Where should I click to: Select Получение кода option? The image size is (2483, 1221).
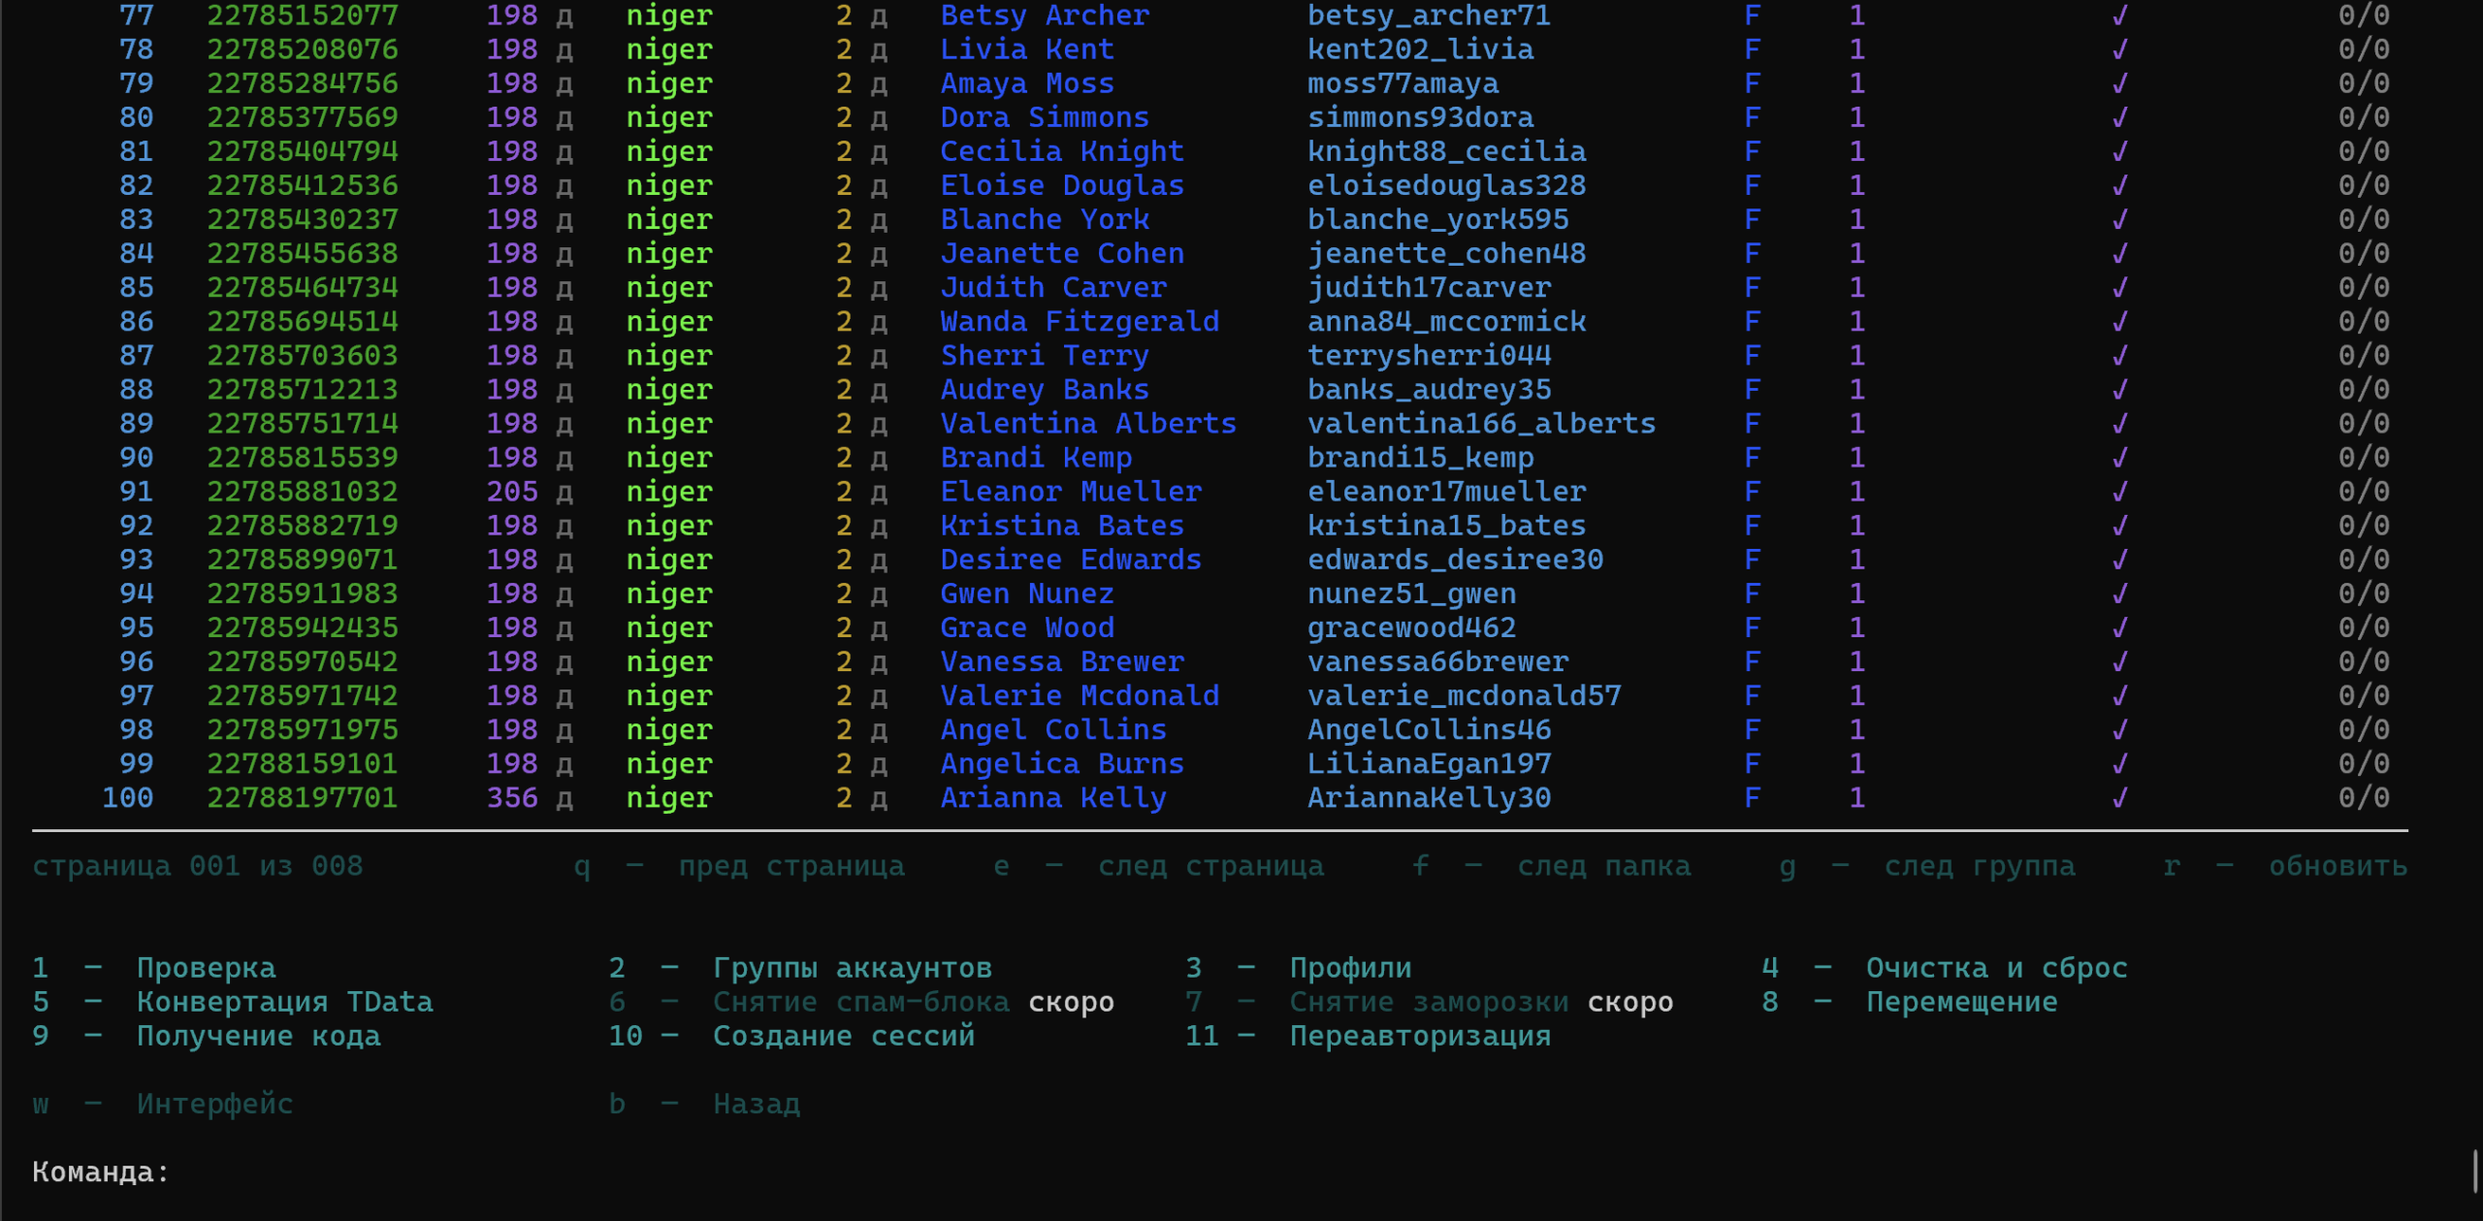click(258, 1036)
